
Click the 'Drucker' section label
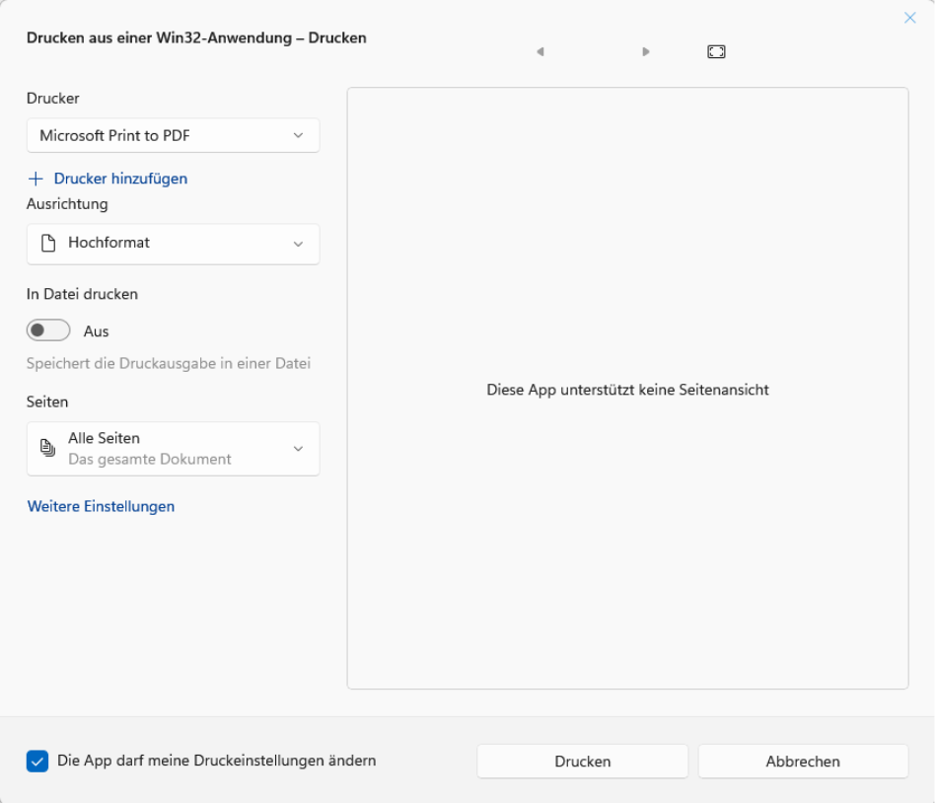point(53,99)
